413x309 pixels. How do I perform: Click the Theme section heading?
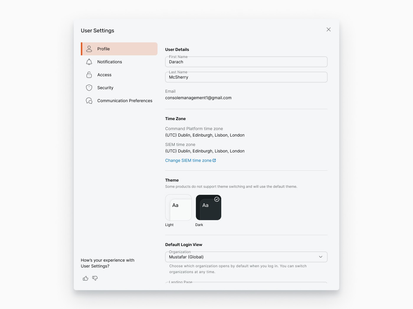pos(172,180)
